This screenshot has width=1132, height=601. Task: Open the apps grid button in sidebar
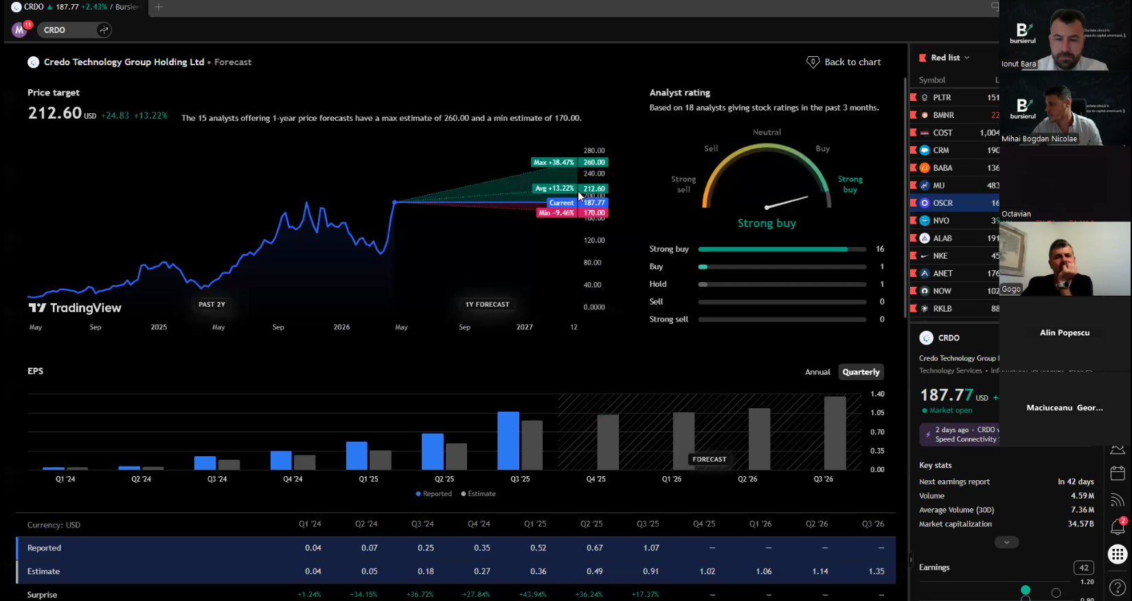(x=1118, y=554)
